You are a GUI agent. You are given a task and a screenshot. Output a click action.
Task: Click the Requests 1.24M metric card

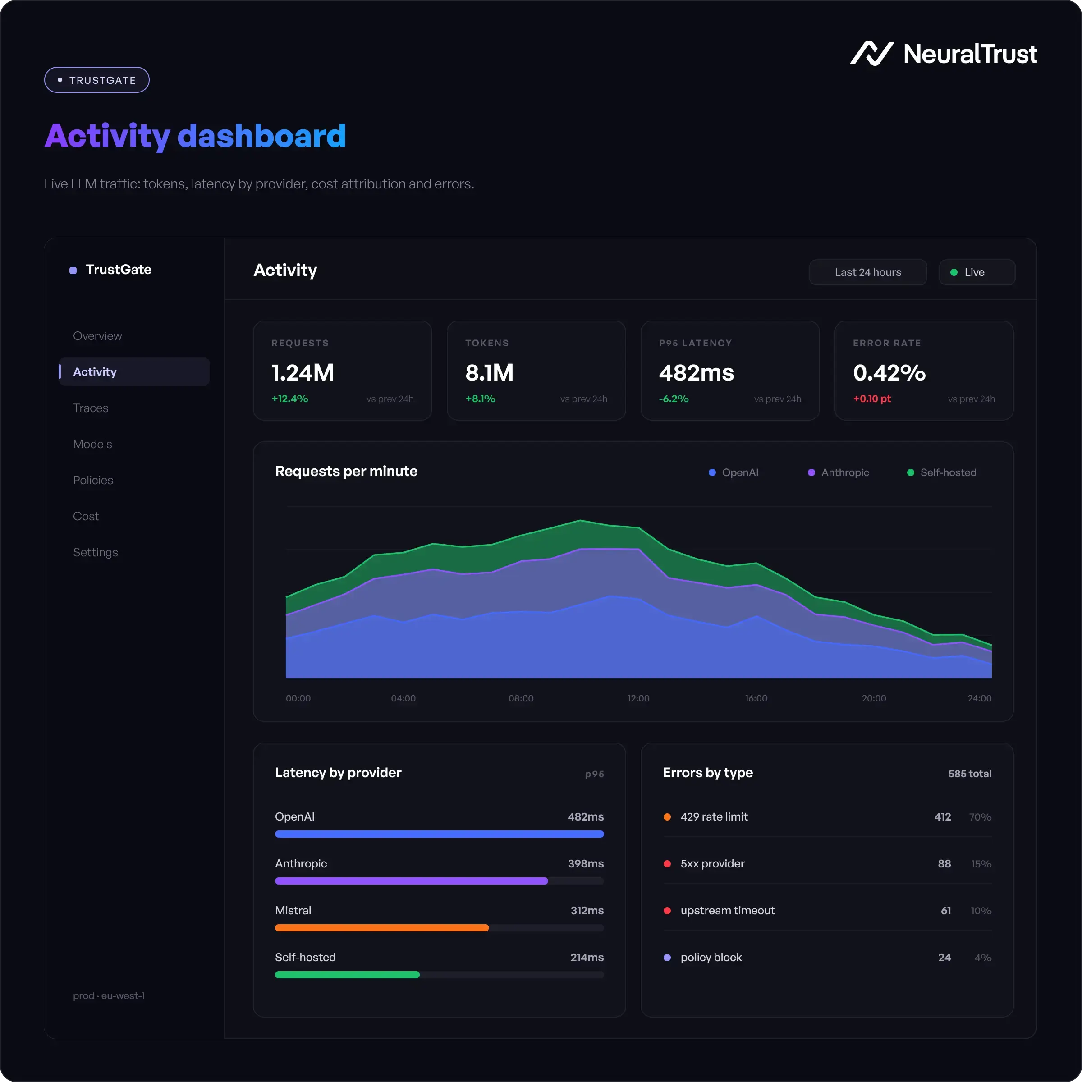click(x=343, y=370)
